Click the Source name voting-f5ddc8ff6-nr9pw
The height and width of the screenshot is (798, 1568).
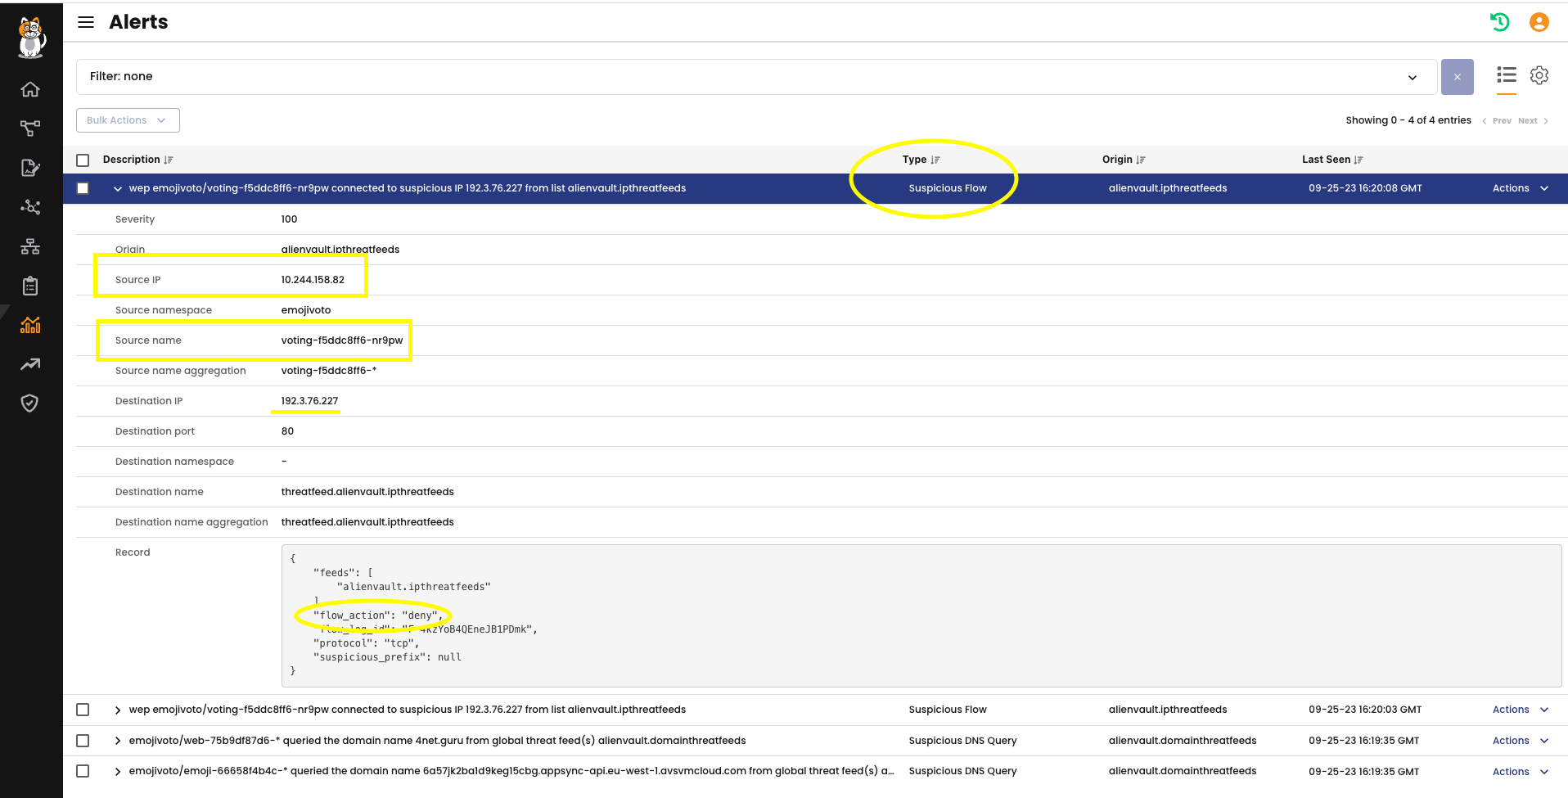point(342,340)
